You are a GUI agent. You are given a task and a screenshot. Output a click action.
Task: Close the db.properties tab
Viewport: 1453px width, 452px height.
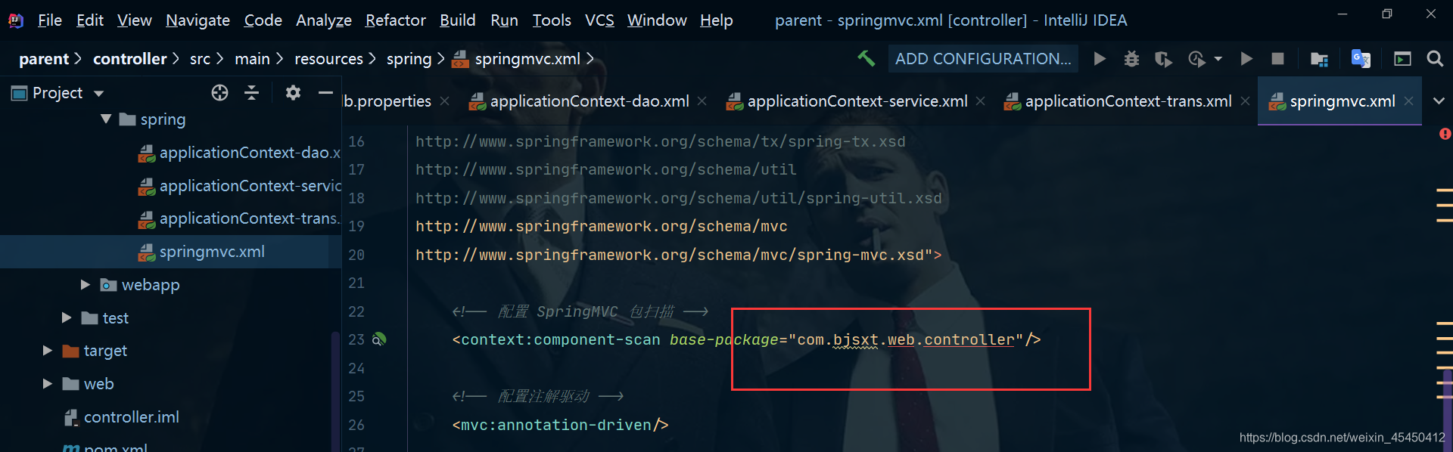444,101
